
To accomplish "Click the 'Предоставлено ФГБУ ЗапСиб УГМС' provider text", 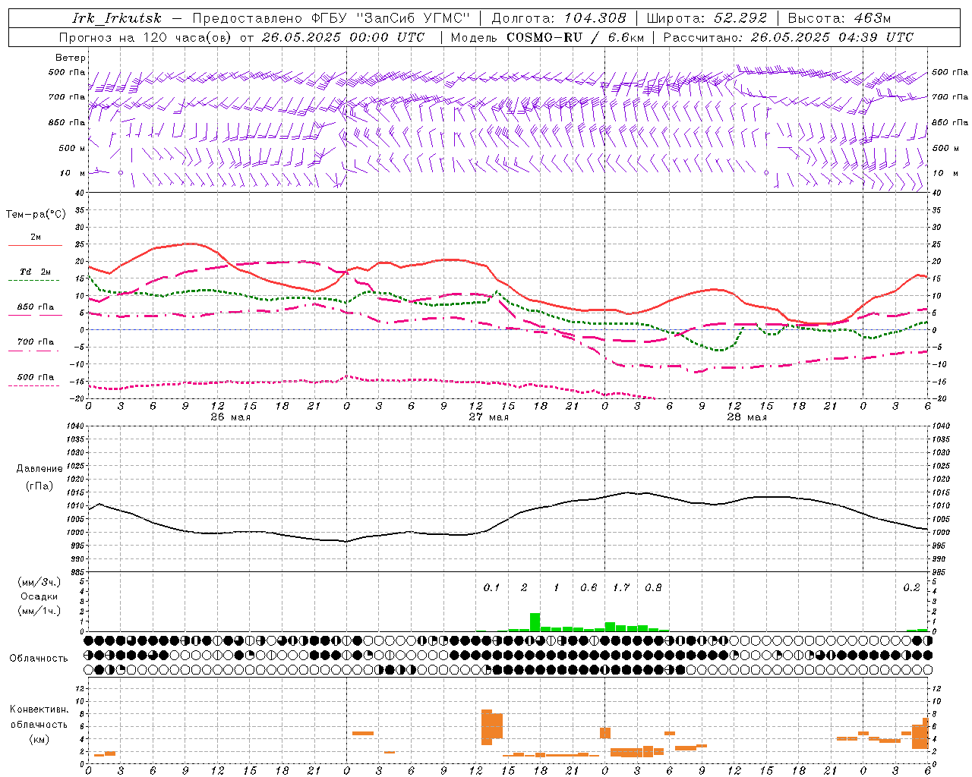I will pos(331,18).
